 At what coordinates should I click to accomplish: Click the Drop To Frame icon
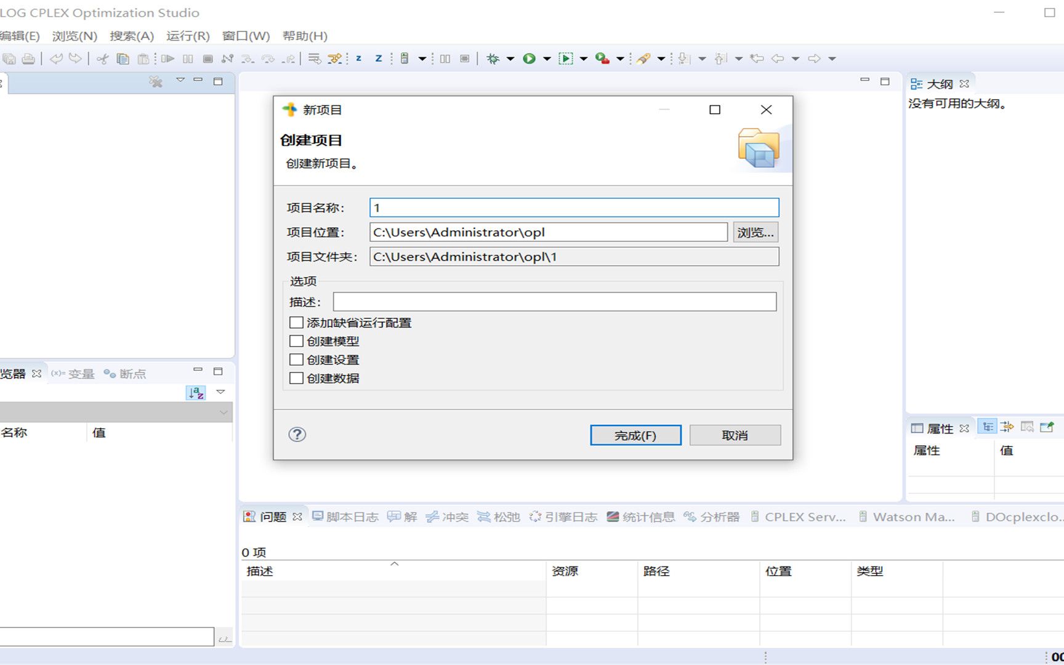(315, 58)
